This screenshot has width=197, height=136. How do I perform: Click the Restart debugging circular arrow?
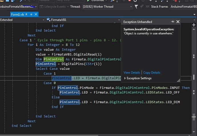click(x=135, y=1)
